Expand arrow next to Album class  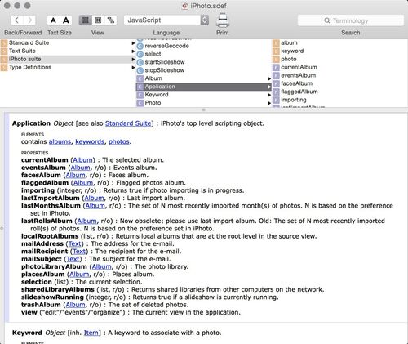point(269,78)
